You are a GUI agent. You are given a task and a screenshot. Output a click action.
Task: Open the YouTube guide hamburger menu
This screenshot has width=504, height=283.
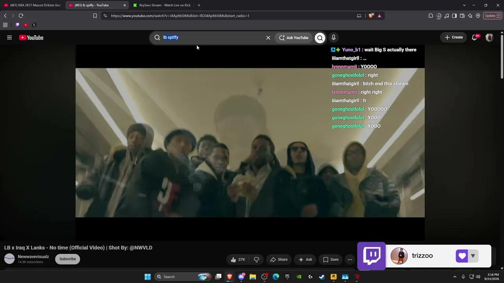point(9,37)
